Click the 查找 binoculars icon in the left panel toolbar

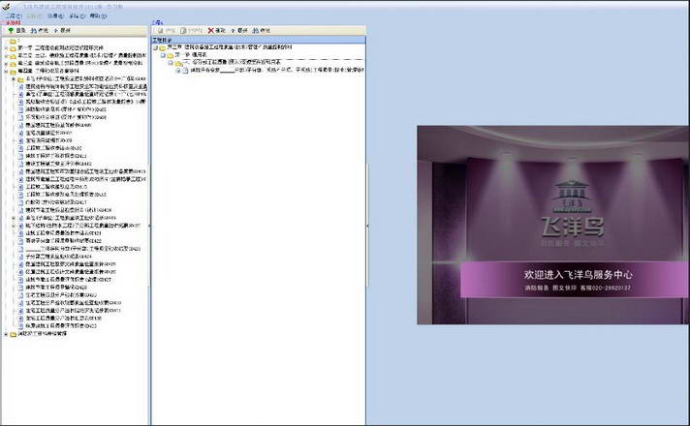point(34,30)
